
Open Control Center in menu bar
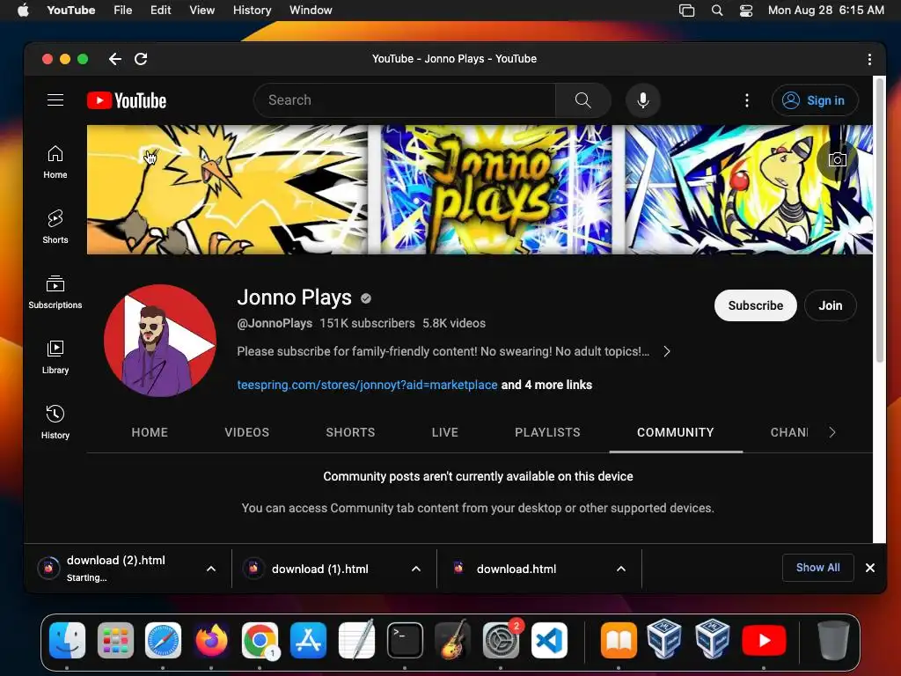[746, 11]
